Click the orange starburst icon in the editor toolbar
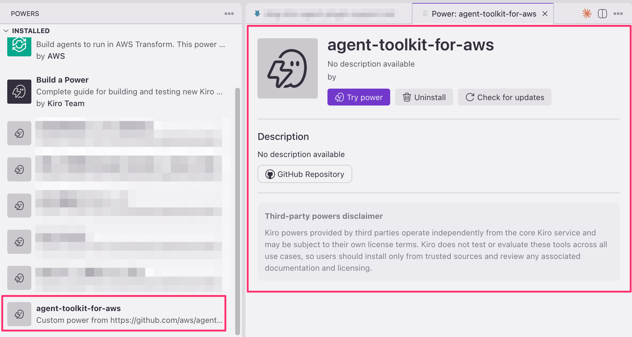This screenshot has width=632, height=337. tap(587, 14)
